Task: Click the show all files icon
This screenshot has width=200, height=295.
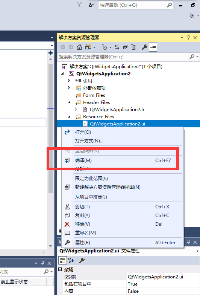Action: click(133, 47)
